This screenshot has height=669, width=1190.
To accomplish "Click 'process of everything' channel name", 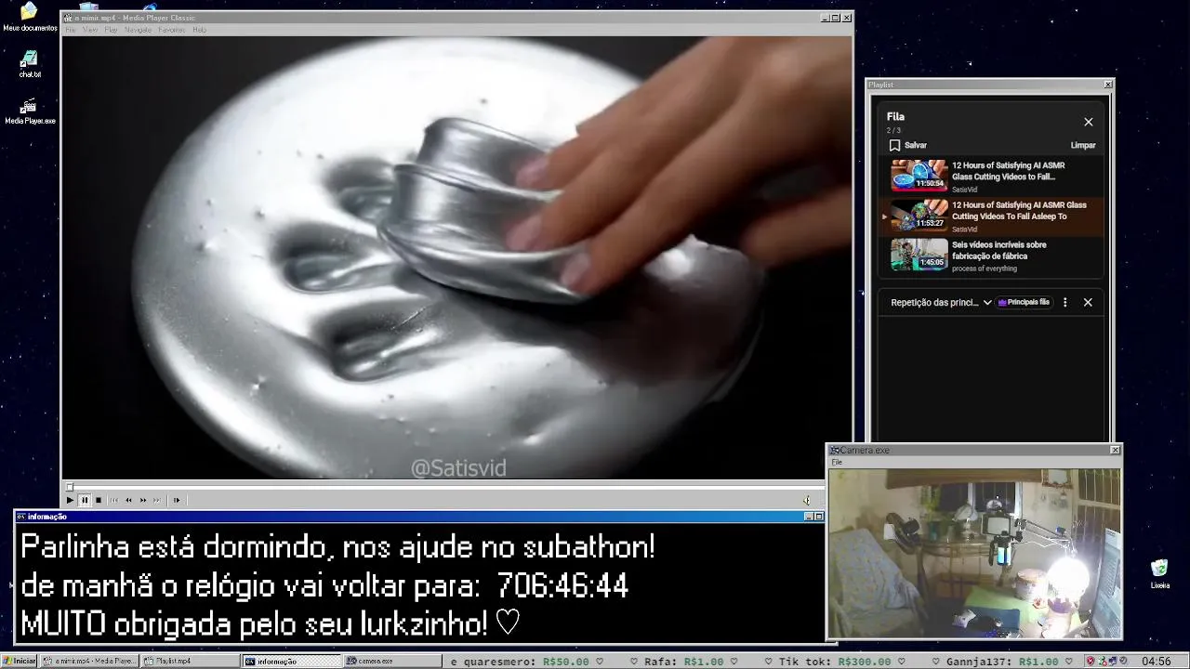I will click(985, 269).
